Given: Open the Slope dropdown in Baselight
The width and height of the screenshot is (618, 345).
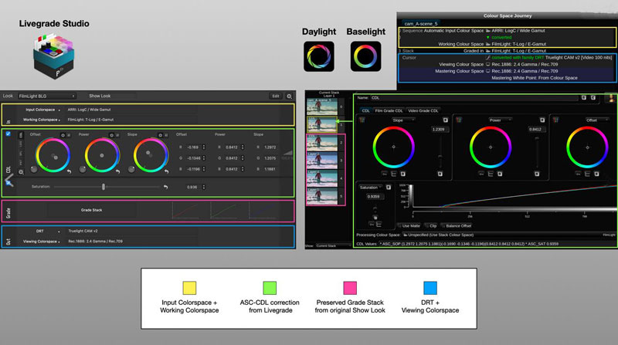Looking at the screenshot, I should (403, 120).
